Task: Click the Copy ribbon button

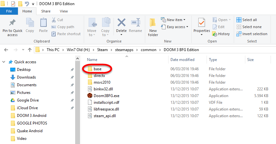Action: (30, 25)
